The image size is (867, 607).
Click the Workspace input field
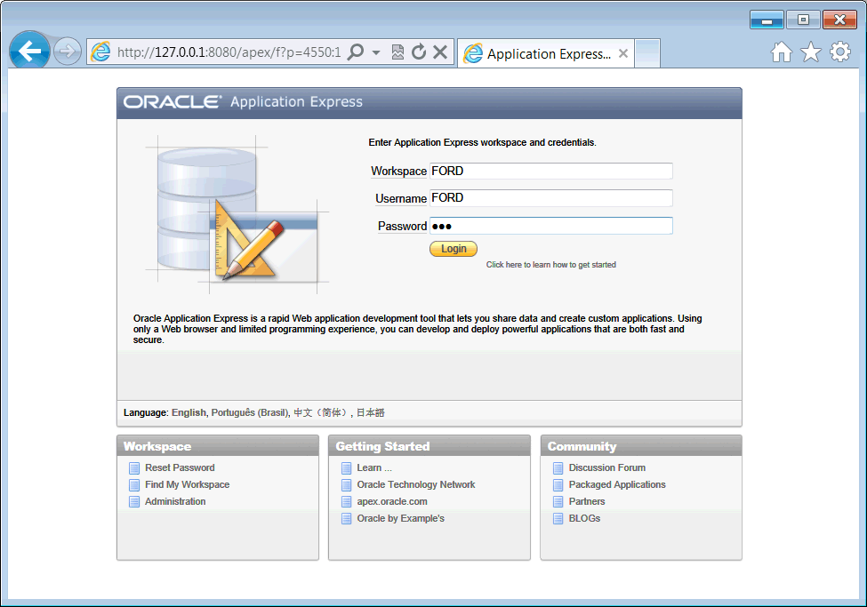(550, 171)
